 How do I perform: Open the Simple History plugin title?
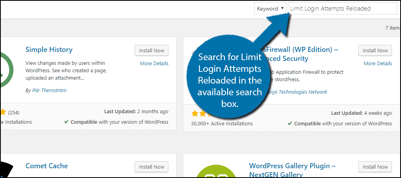coord(49,50)
